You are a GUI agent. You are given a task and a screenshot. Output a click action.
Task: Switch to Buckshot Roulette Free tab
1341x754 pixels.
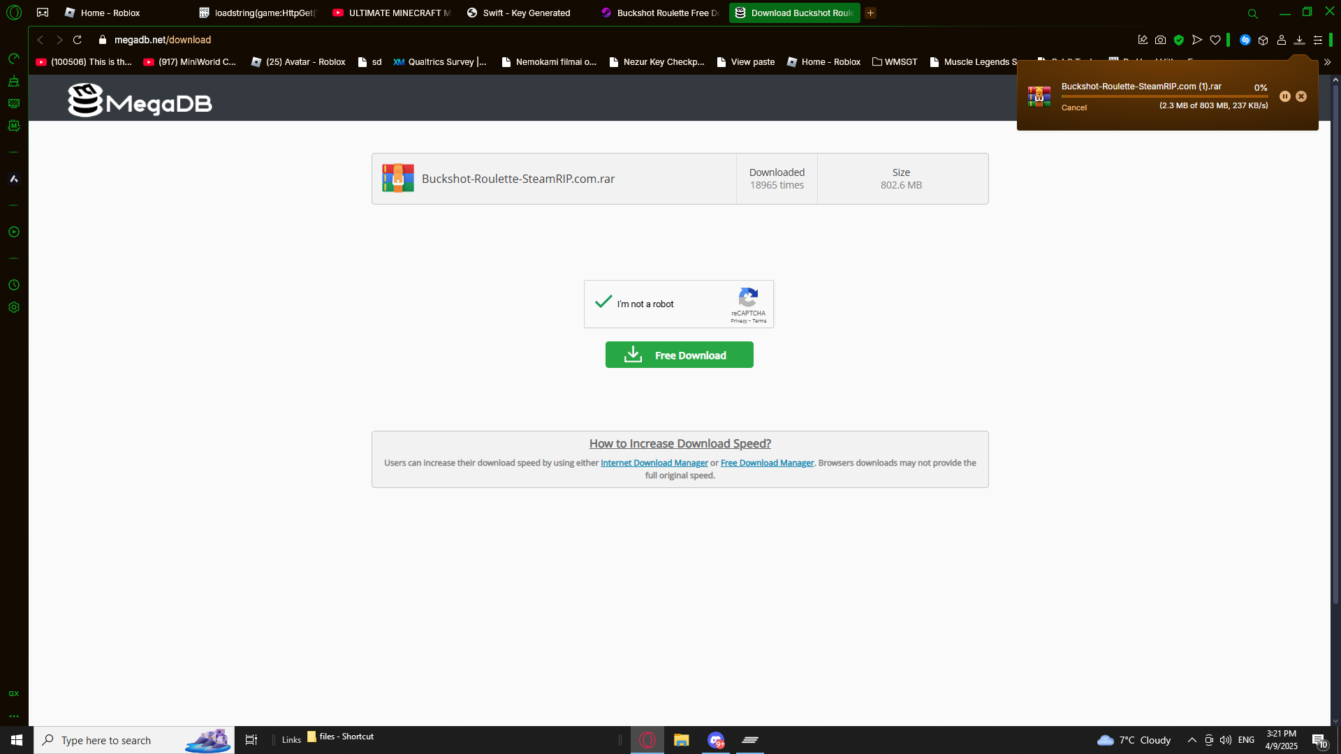pos(660,13)
